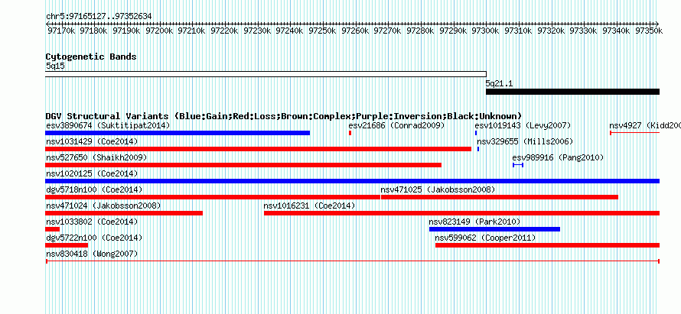
Task: Click the 97350k ruler position
Action: (x=650, y=31)
